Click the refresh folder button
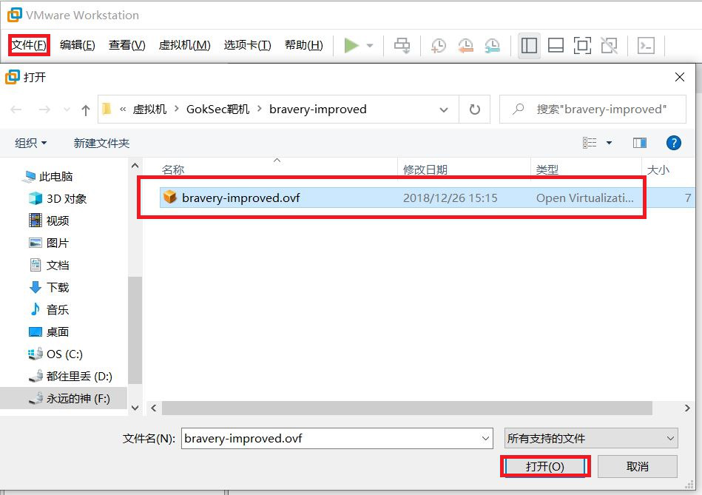Viewport: 702px width, 495px height. point(475,110)
